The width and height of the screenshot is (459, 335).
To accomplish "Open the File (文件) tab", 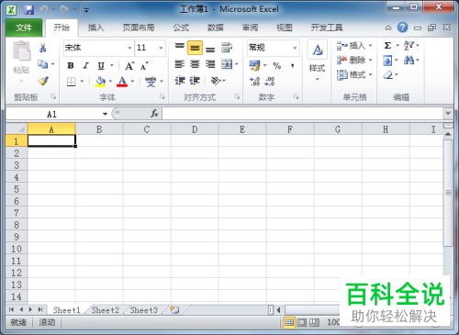I will point(24,28).
